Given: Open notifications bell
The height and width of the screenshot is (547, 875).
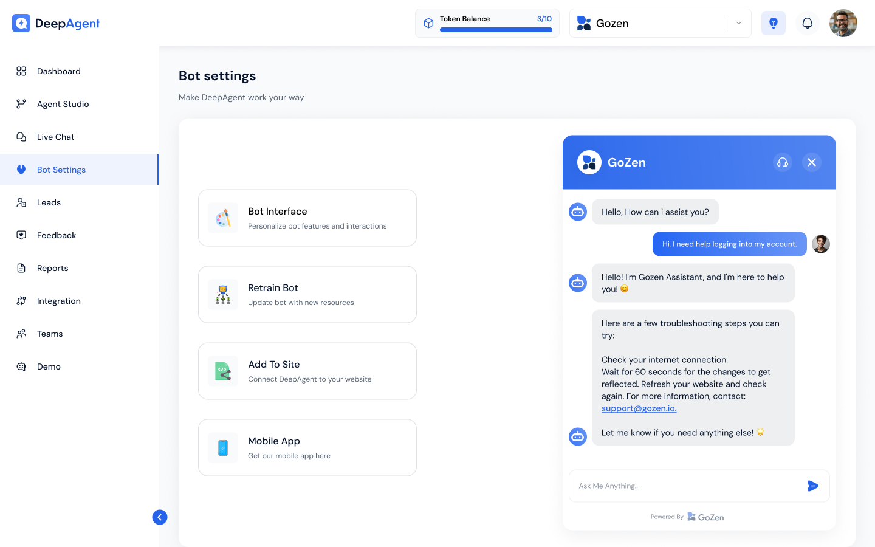Looking at the screenshot, I should (808, 23).
